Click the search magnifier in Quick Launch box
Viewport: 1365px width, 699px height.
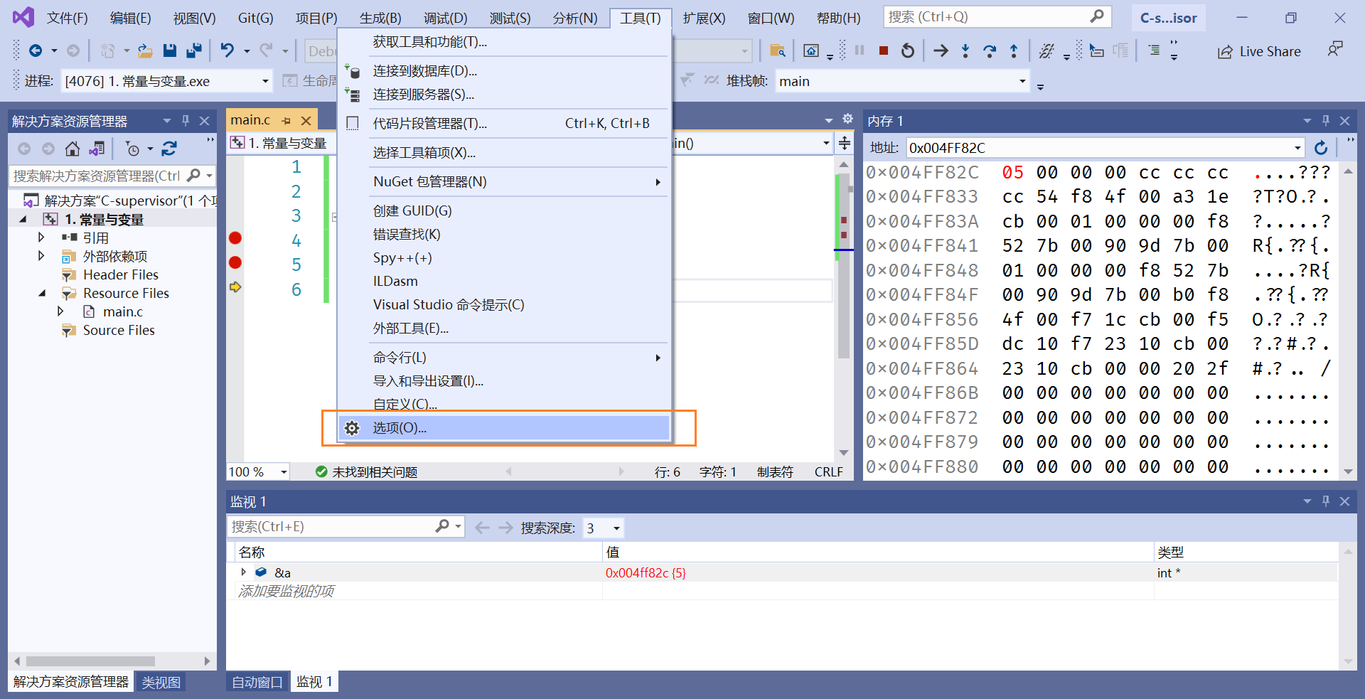pos(1098,16)
